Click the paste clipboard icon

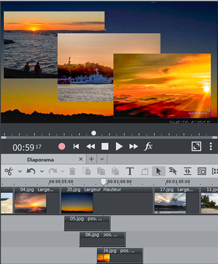coord(115,171)
